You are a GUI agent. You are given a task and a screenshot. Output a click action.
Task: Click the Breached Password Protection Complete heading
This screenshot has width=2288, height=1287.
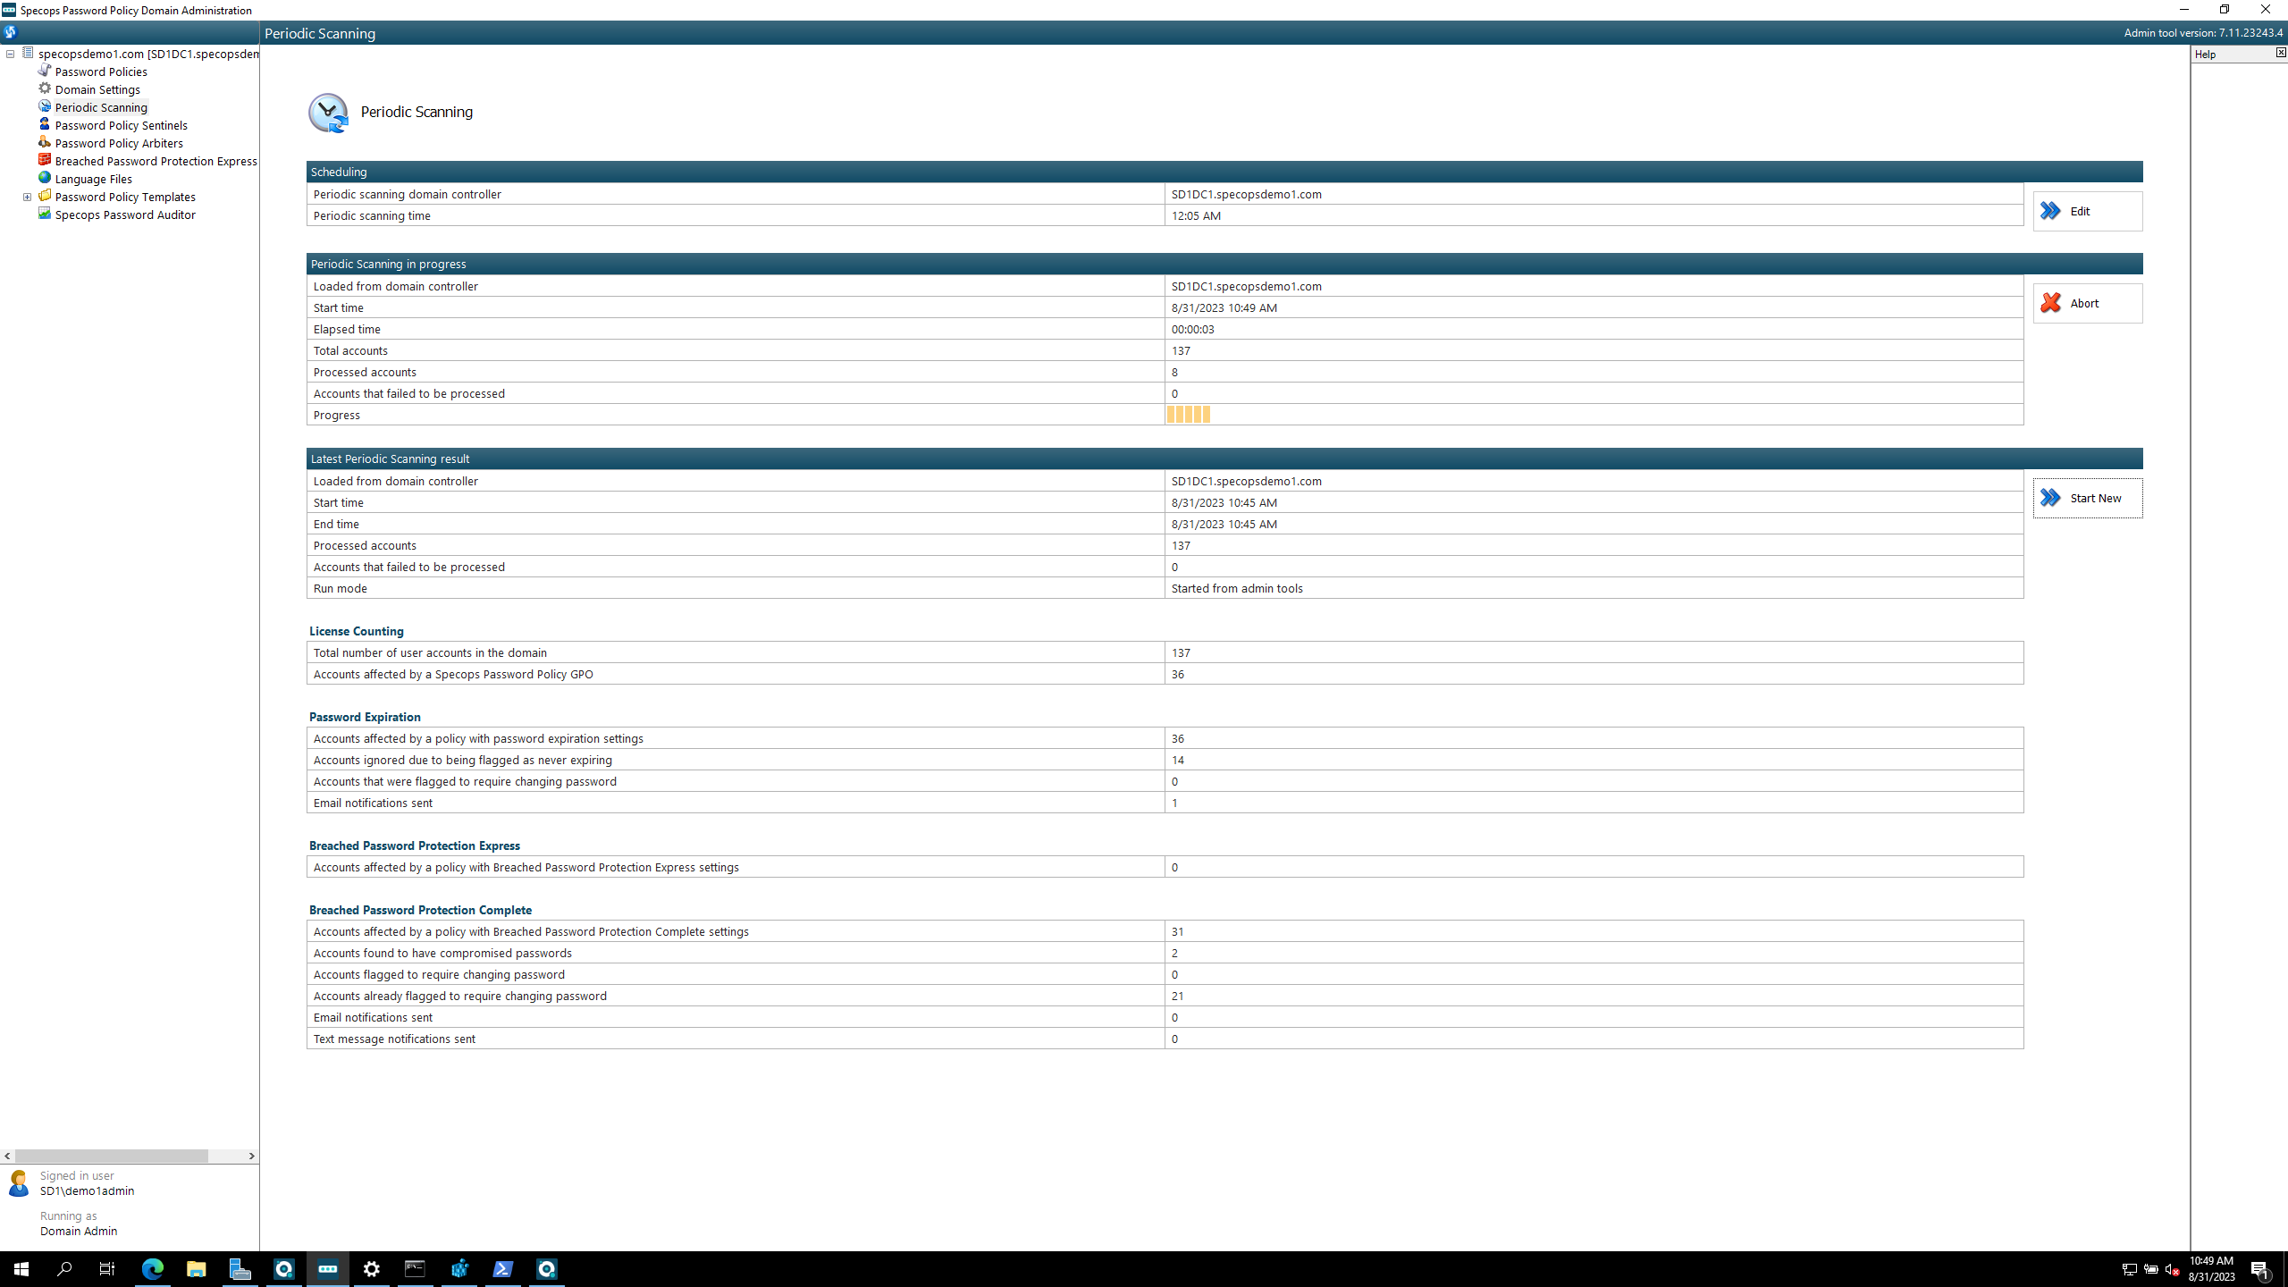pos(420,910)
